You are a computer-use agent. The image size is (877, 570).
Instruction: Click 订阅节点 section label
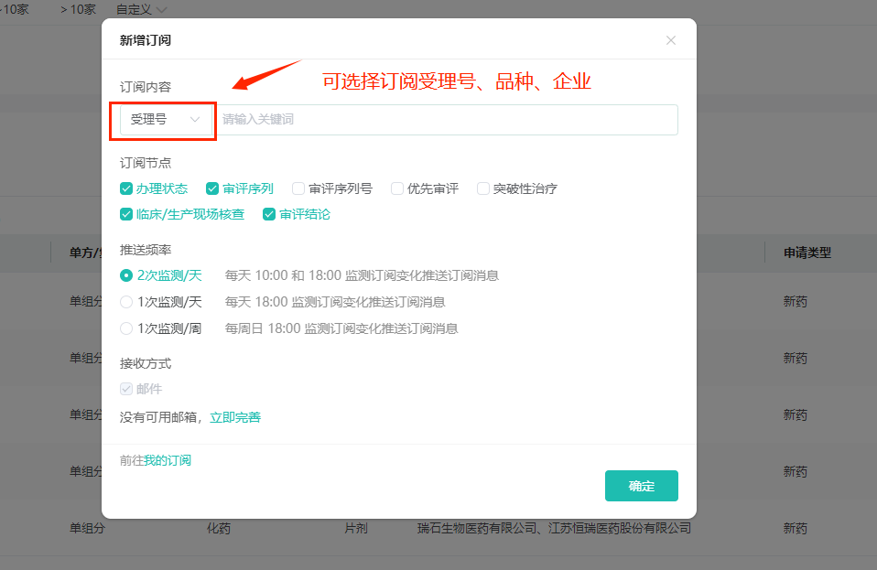(x=146, y=163)
